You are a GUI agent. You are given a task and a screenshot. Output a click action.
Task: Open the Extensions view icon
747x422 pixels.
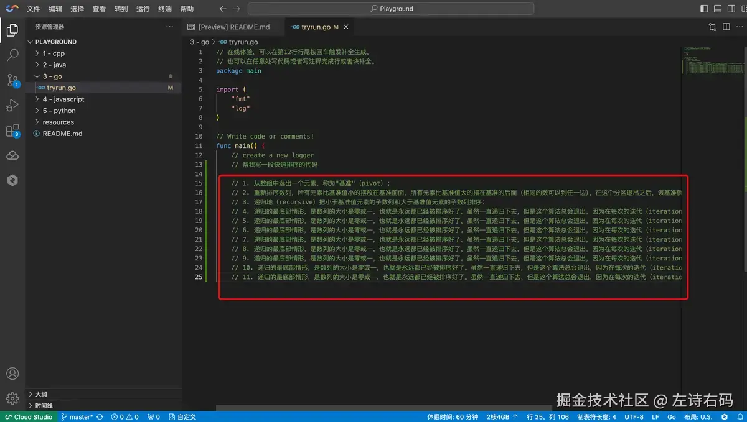point(12,131)
